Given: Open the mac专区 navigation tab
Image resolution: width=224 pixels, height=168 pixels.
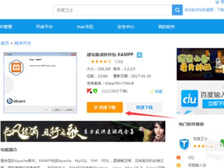Looking at the screenshot, I should click(x=85, y=27).
